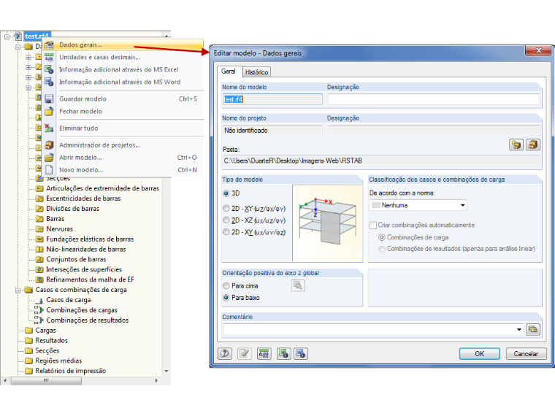Click the Eliminar tudo icon
Screen dimensions: 555x416
[49, 128]
